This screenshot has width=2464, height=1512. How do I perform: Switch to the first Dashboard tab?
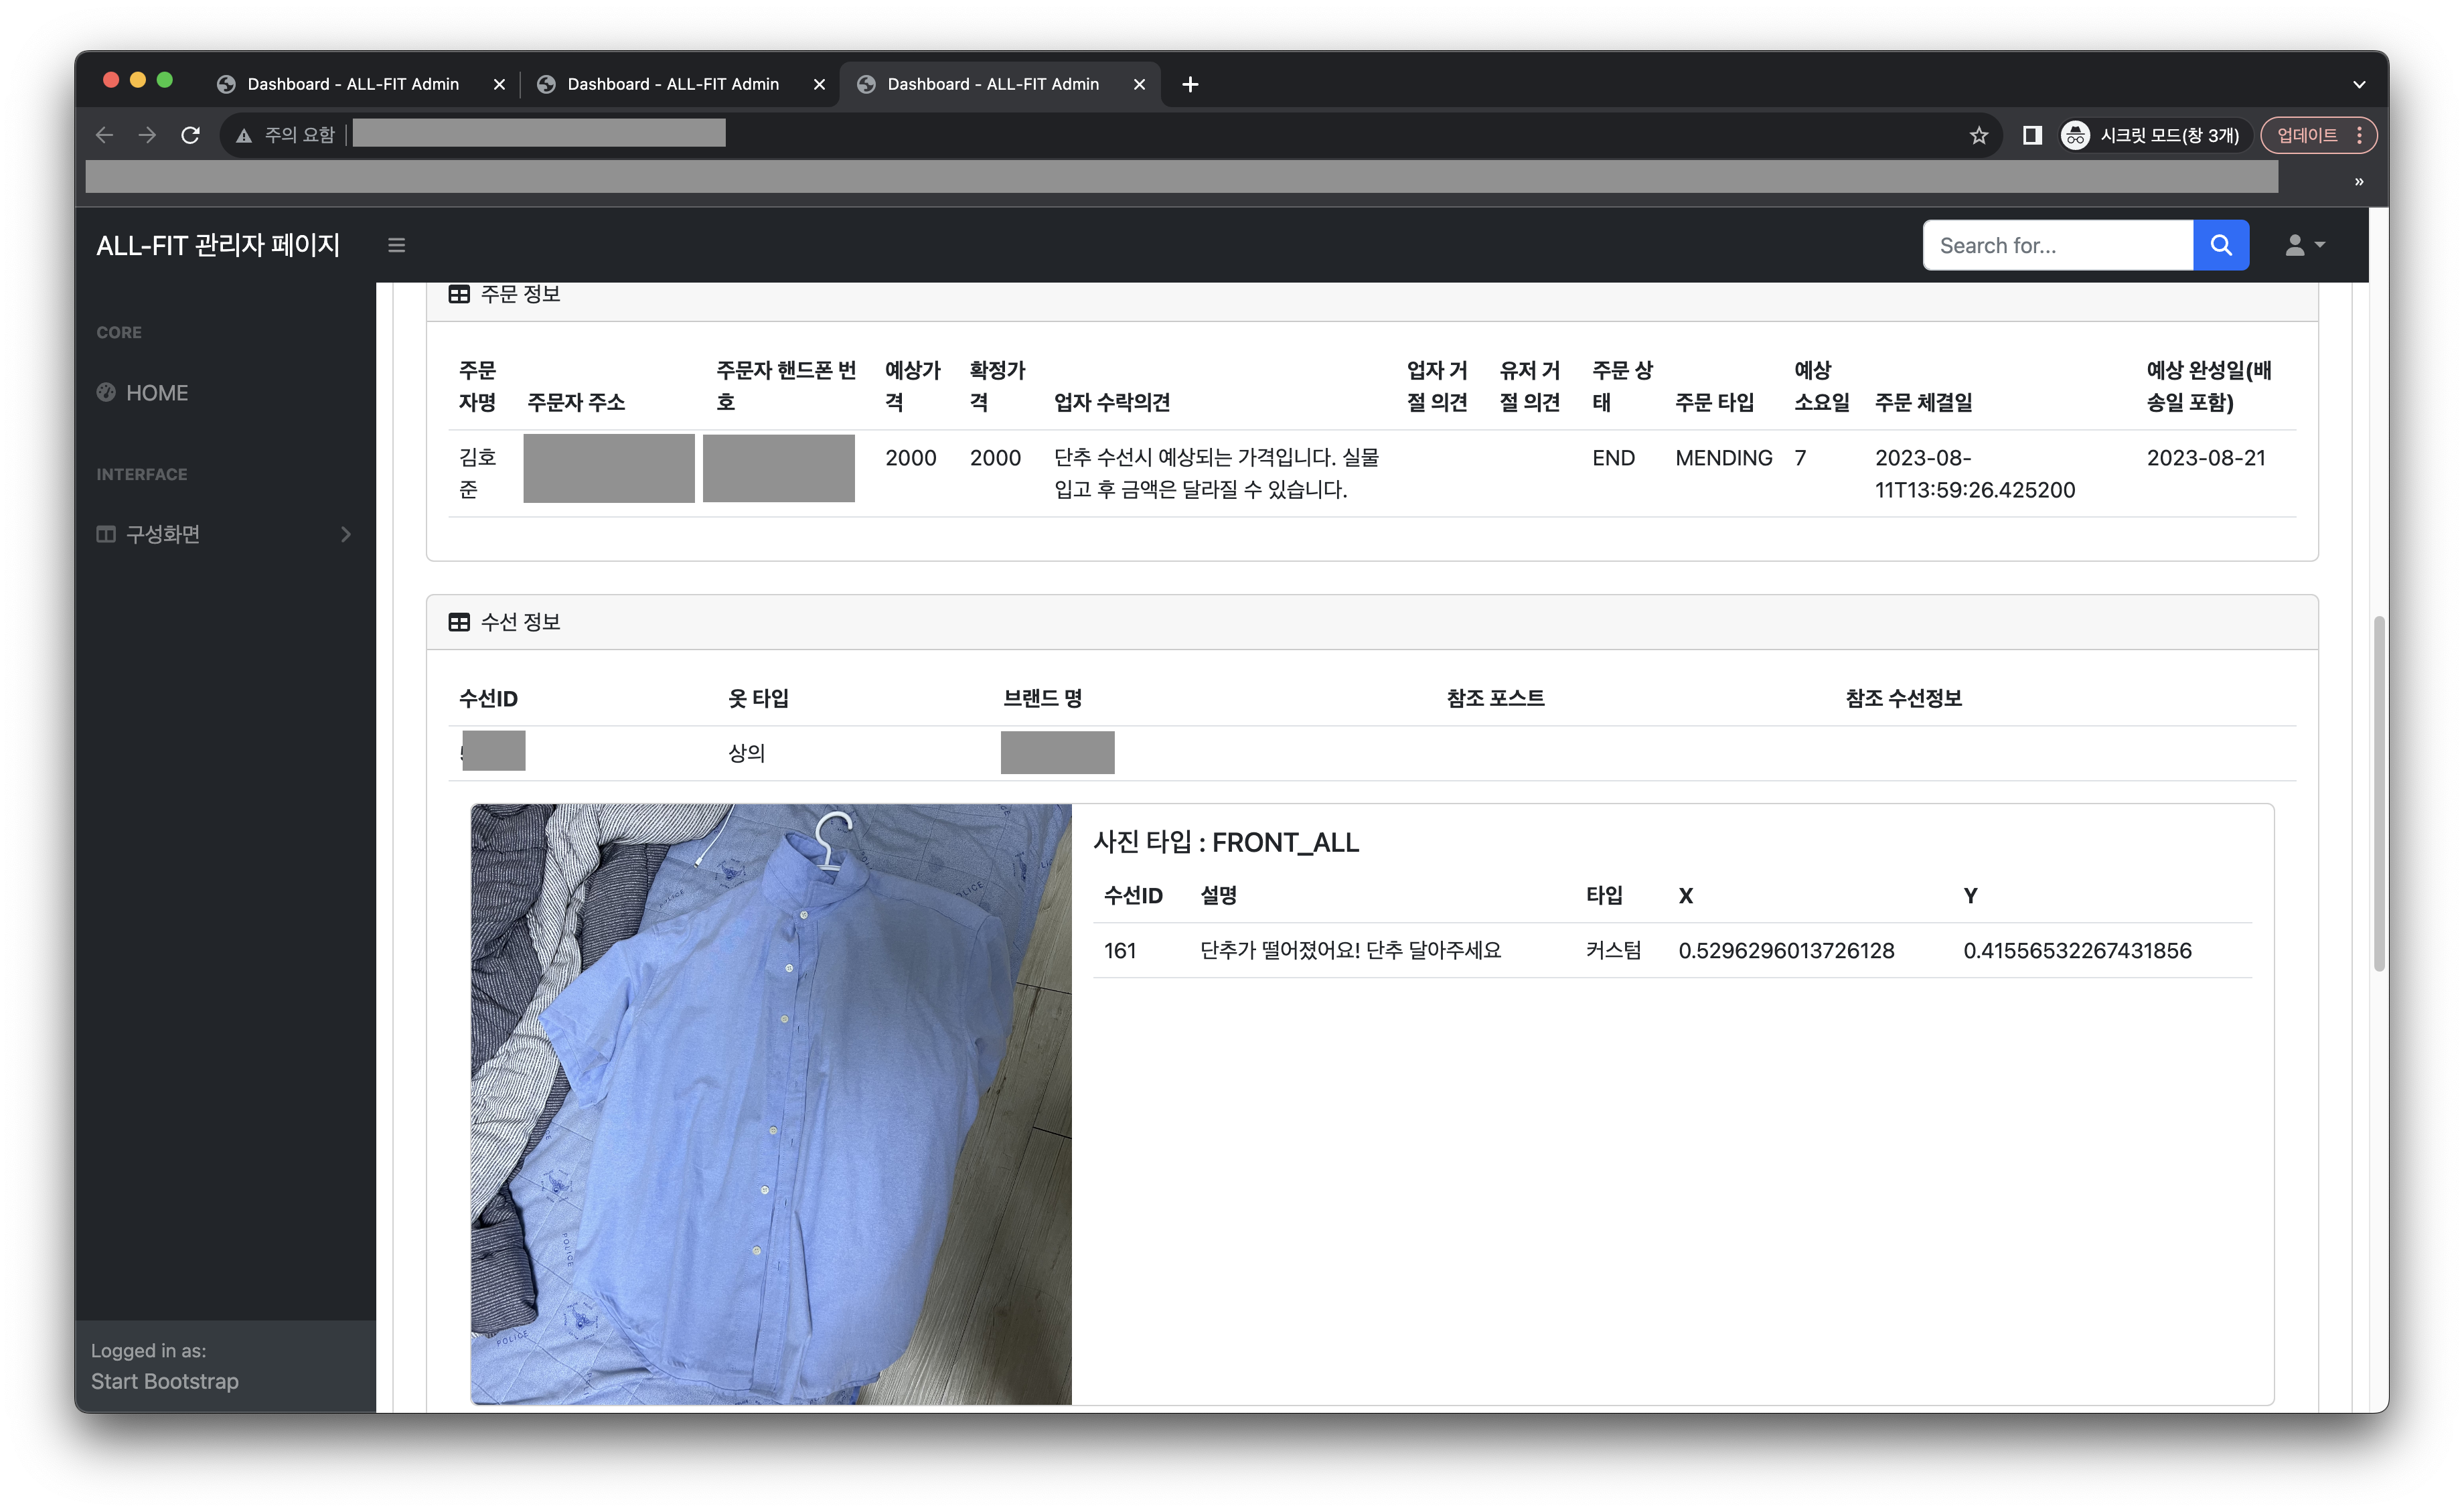tap(352, 84)
